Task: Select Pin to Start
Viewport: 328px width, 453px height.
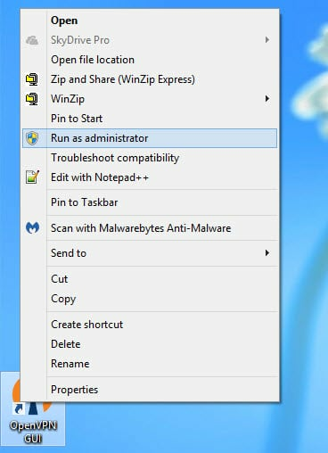Action: click(x=150, y=119)
